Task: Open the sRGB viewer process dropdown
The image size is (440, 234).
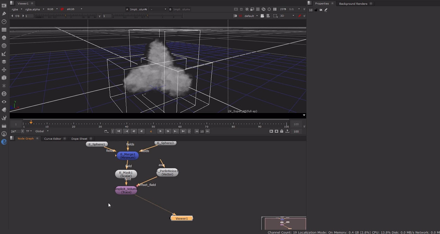Action: [74, 9]
